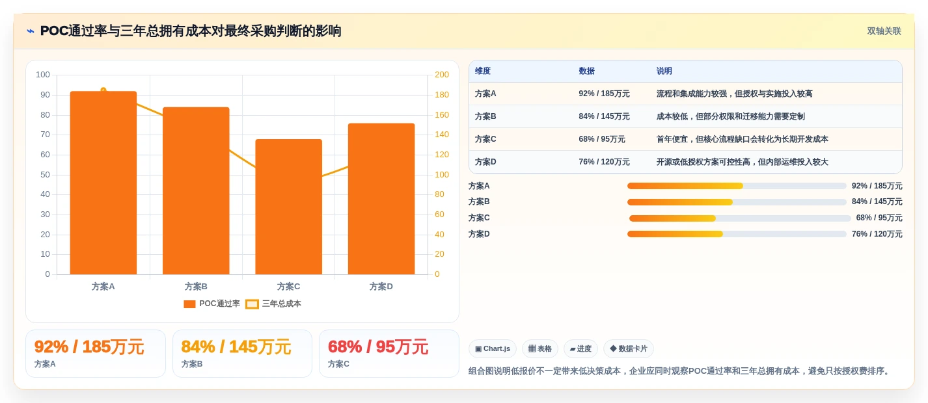Click the 三年总成本 legend text

[x=282, y=304]
